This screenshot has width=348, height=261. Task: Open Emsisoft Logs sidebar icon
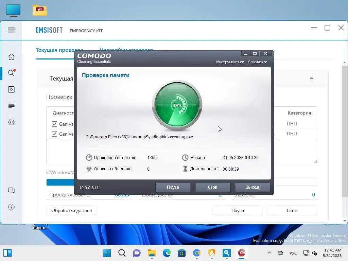11,105
